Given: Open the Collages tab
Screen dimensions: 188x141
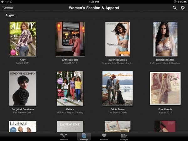Looking at the screenshot, I should [x=124, y=137].
